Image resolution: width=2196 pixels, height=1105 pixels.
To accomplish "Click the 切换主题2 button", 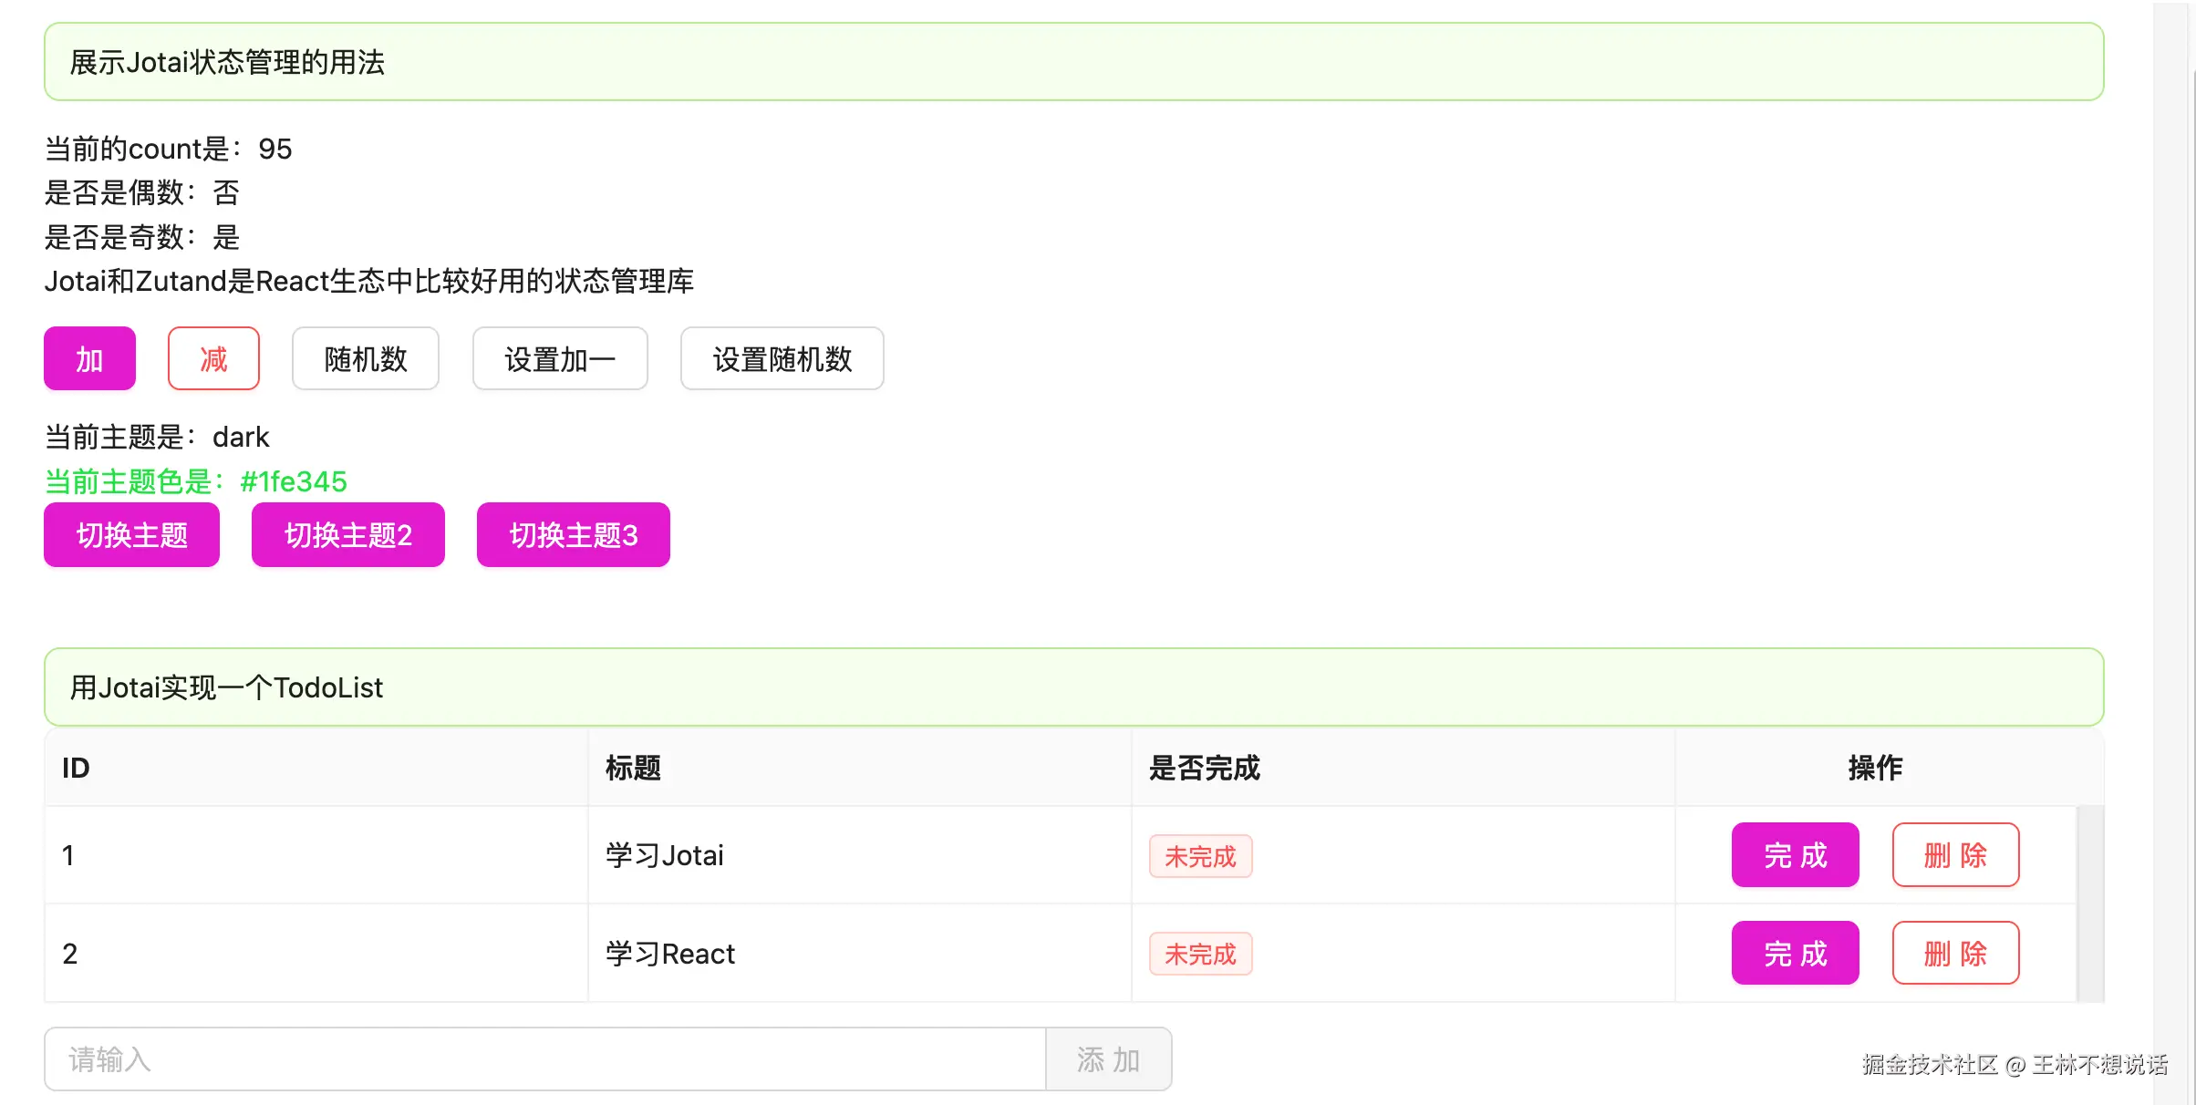I will [x=347, y=535].
